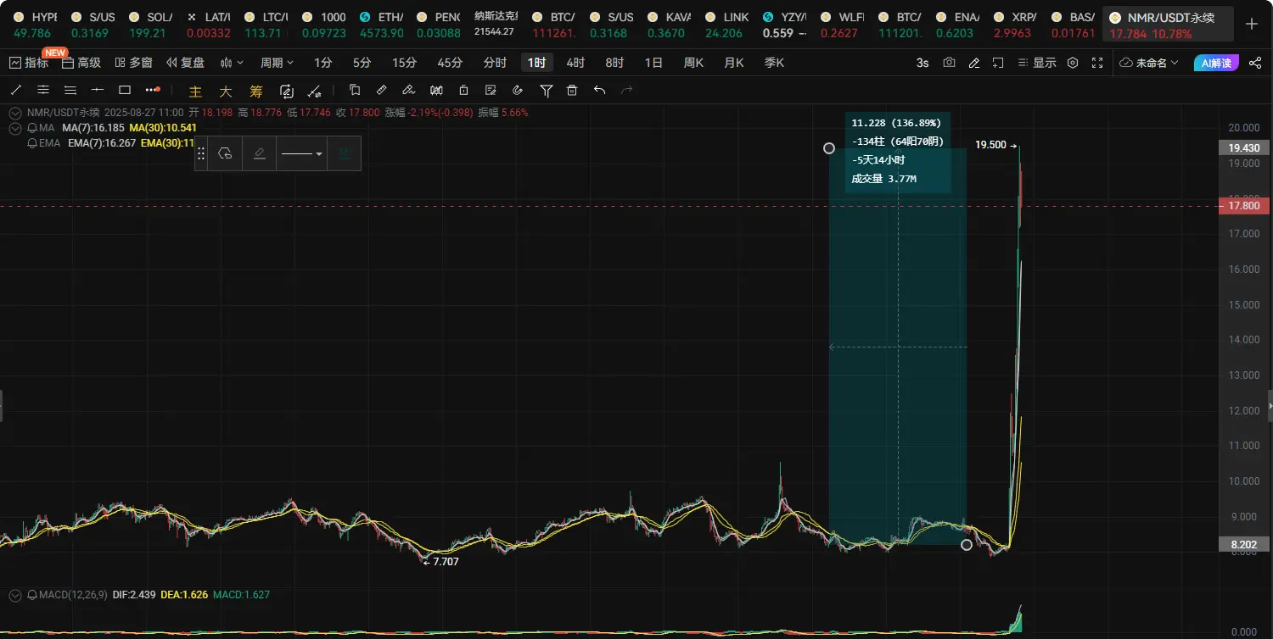Select the 1时 timeframe

pos(536,63)
